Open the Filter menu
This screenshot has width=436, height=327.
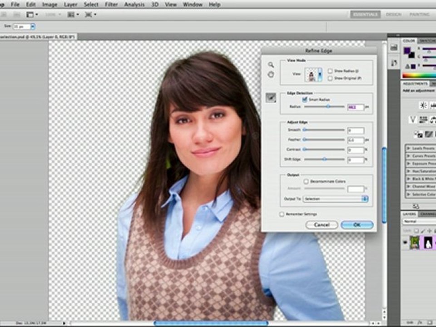pos(111,5)
